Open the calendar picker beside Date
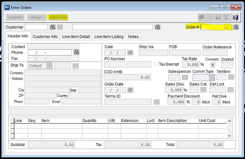The image size is (245, 159). pos(130,53)
